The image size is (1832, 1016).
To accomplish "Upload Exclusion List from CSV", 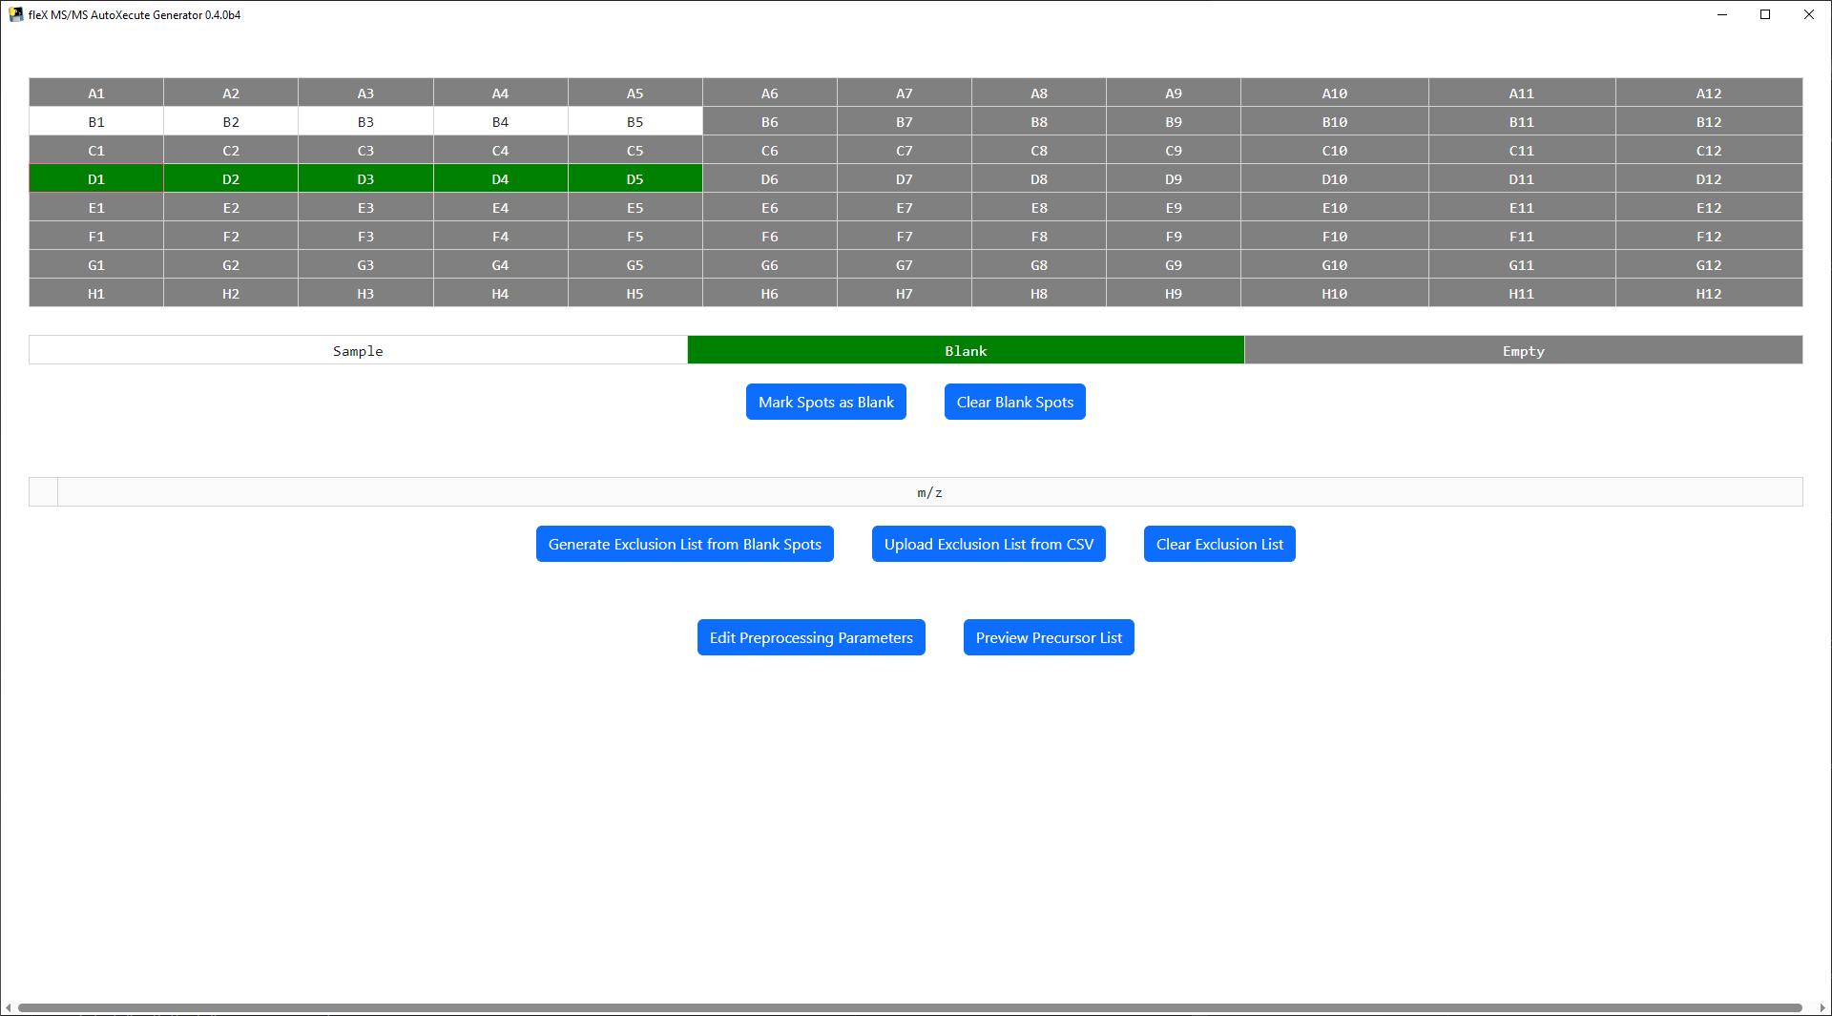I will (x=989, y=544).
